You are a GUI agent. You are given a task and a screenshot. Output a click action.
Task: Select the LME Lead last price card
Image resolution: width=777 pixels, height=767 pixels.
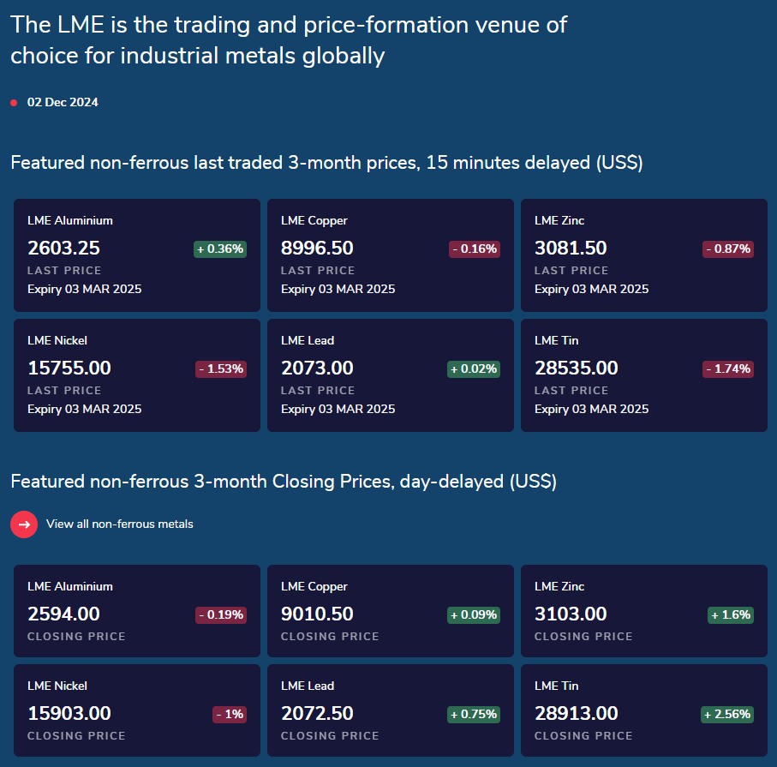pyautogui.click(x=391, y=375)
